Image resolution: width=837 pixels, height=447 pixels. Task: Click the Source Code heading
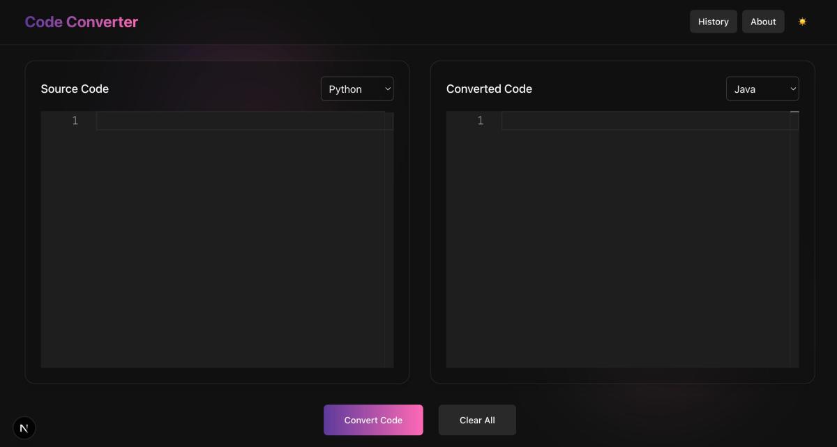75,89
